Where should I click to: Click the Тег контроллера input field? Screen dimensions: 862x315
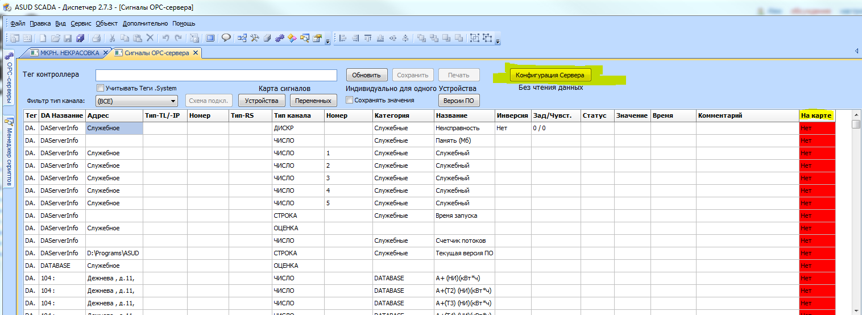pos(216,75)
